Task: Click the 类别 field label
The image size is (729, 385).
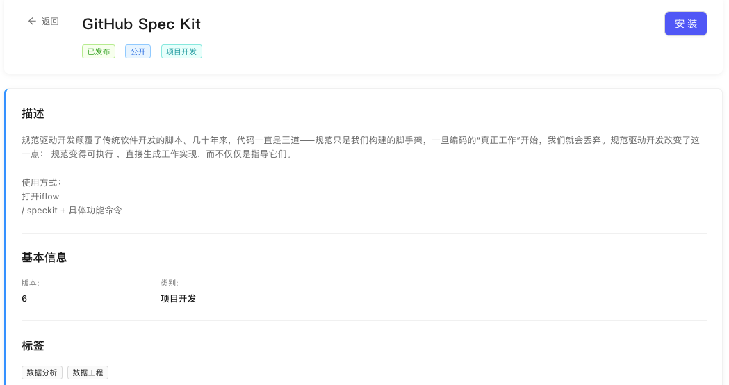Action: 170,284
